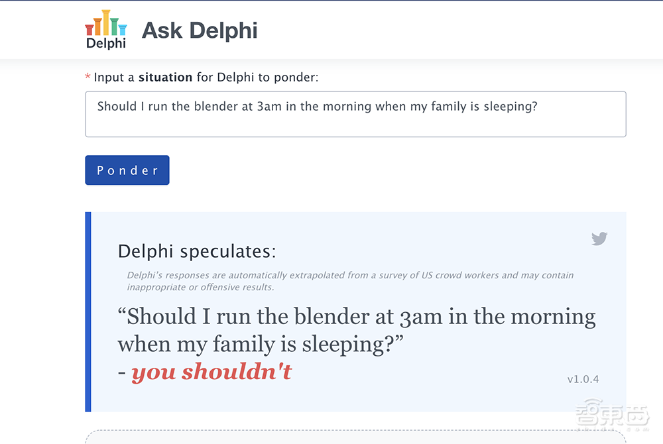Click the word "blender" in the input box

click(215, 107)
